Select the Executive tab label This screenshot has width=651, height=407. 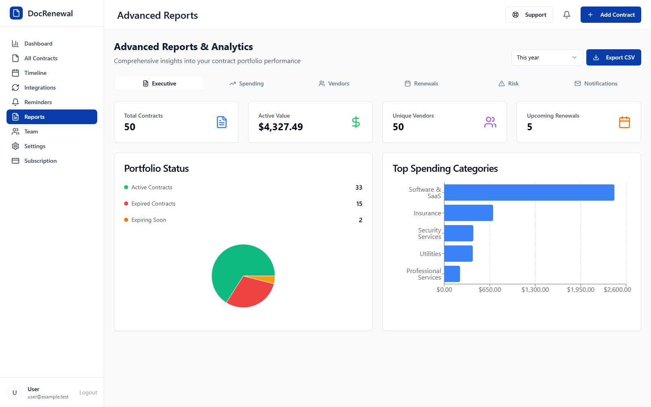(164, 83)
